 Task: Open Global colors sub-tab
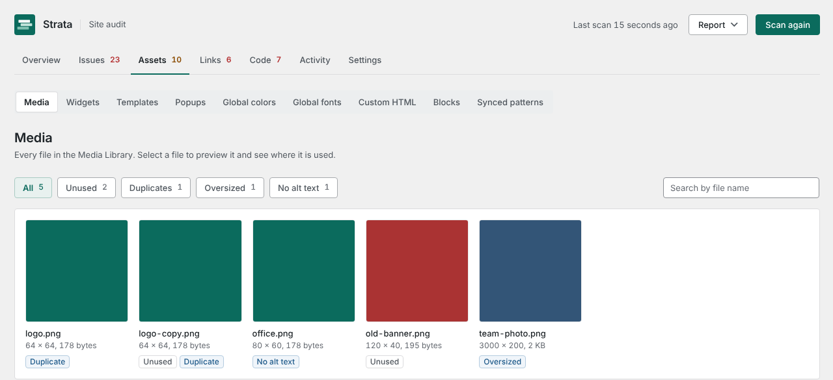249,102
